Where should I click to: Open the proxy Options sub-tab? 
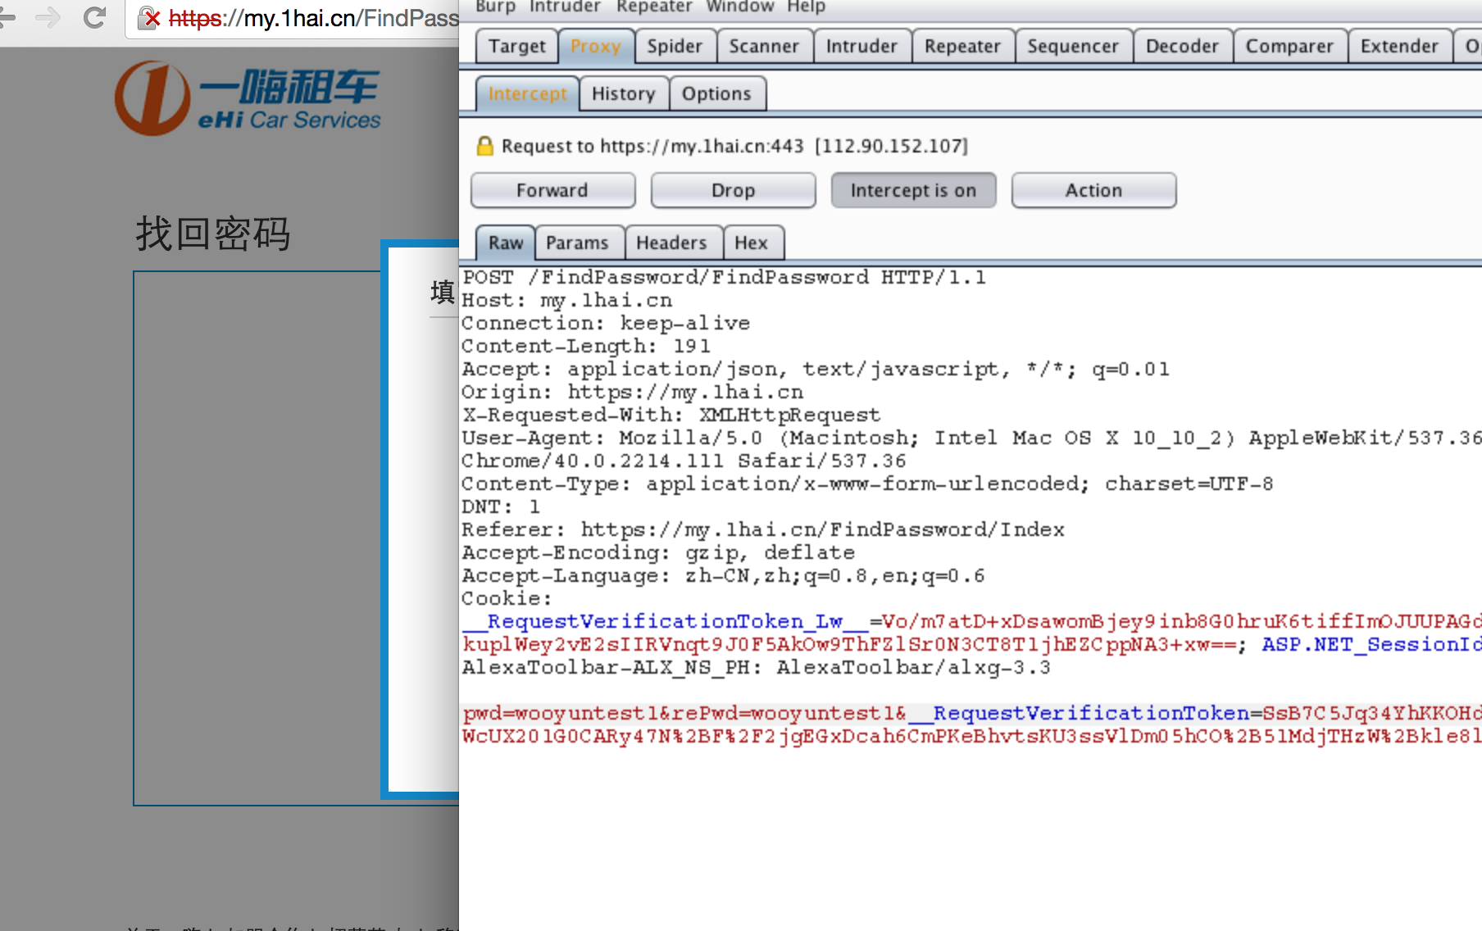[716, 93]
